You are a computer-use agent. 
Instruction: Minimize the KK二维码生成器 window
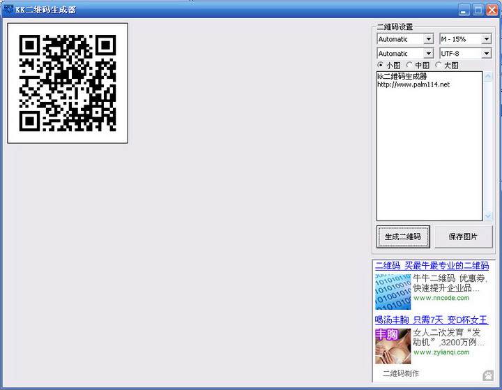click(x=464, y=10)
